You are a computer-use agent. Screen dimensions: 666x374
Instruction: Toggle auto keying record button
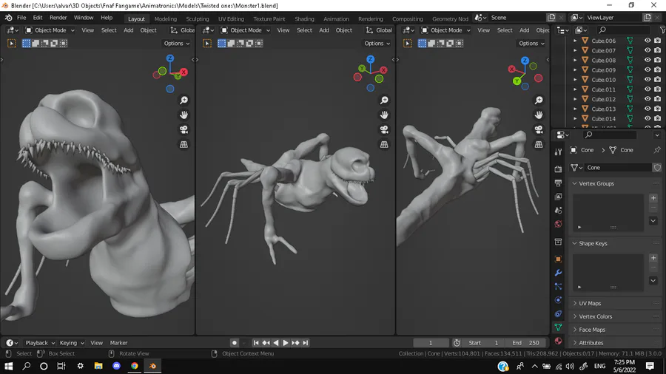click(234, 343)
